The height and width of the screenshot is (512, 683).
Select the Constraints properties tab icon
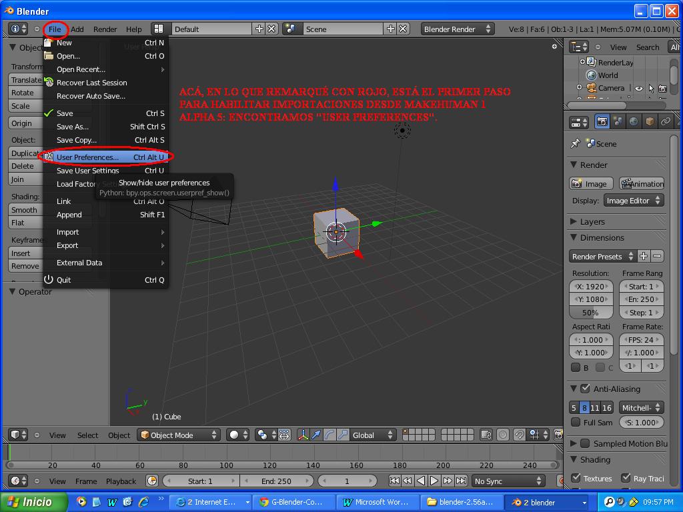(666, 122)
